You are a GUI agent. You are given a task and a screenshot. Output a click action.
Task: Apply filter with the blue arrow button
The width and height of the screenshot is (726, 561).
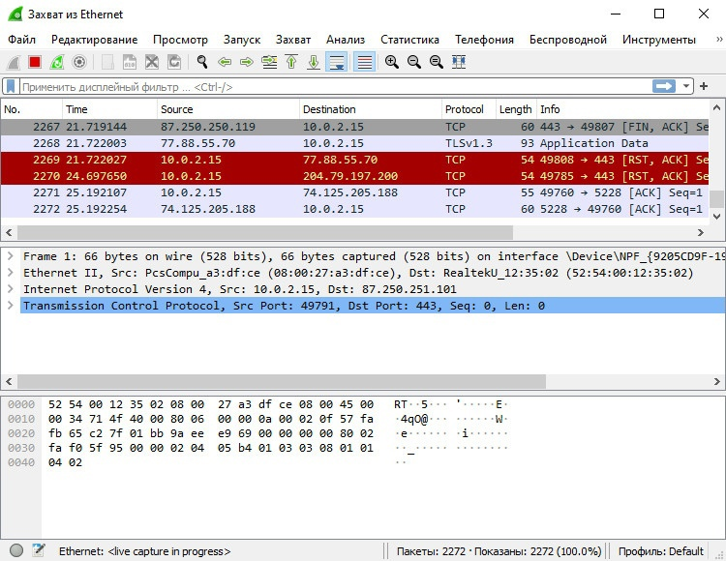664,86
